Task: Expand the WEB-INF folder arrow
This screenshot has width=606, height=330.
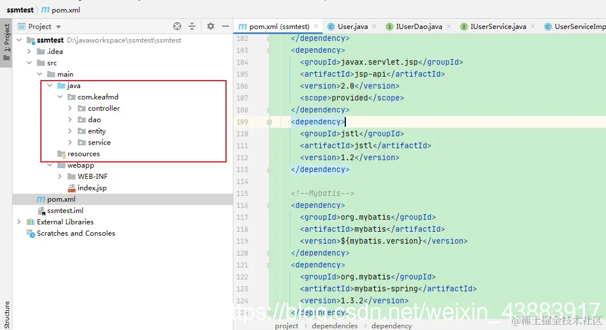Action: (60, 176)
